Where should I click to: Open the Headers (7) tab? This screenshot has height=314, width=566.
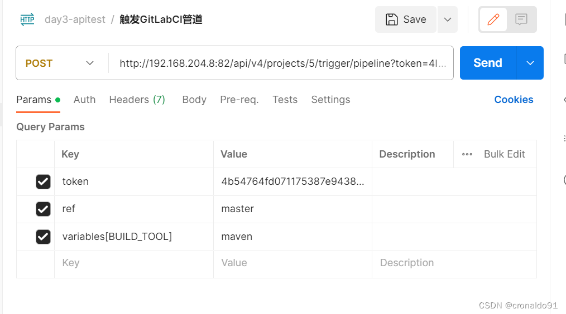pyautogui.click(x=137, y=100)
